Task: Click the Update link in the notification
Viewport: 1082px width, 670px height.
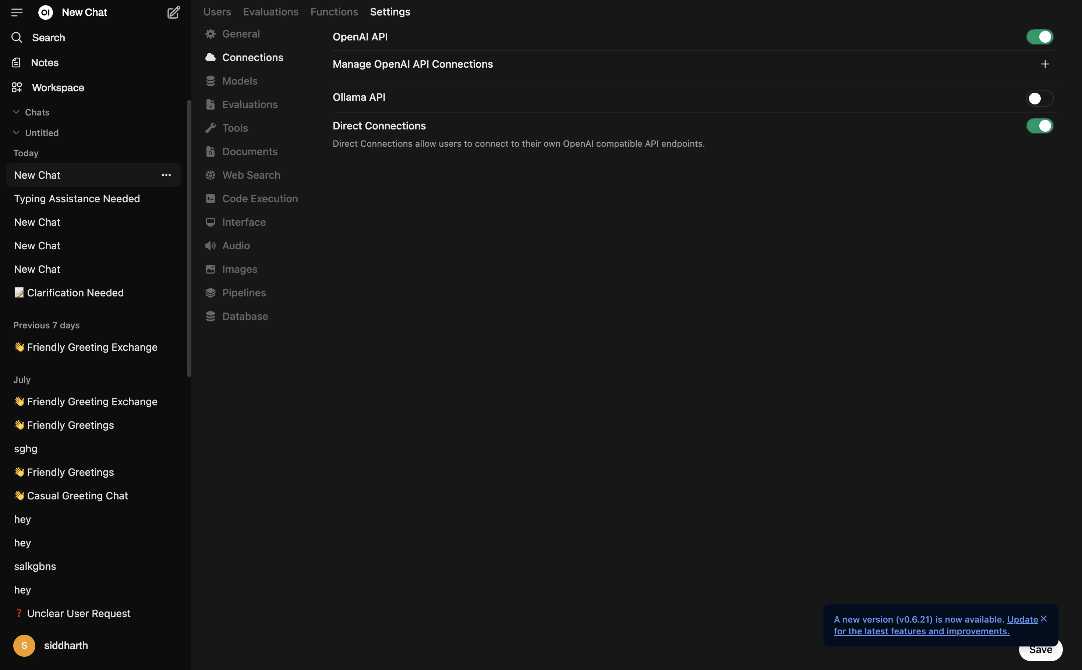Action: click(1022, 620)
